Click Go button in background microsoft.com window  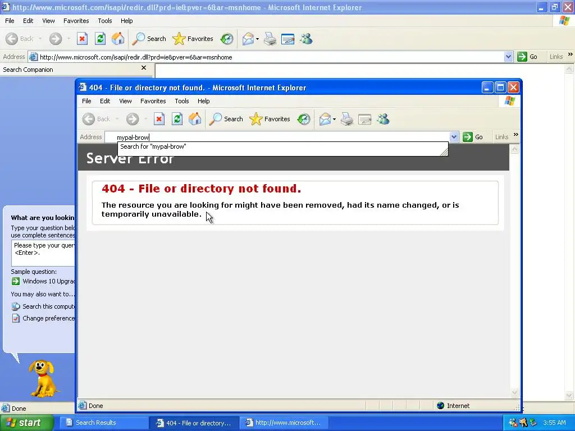point(527,57)
